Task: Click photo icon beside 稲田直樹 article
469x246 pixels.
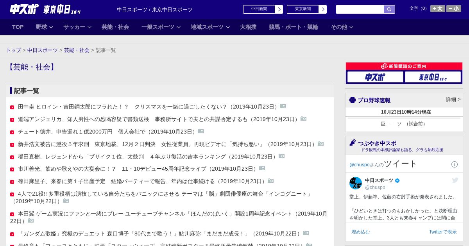Action: tap(282, 156)
